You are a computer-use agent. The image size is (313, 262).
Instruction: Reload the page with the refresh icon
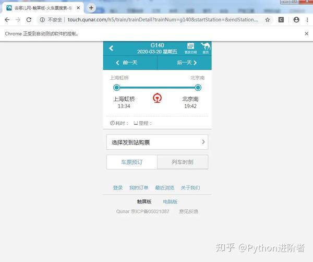(x=29, y=19)
